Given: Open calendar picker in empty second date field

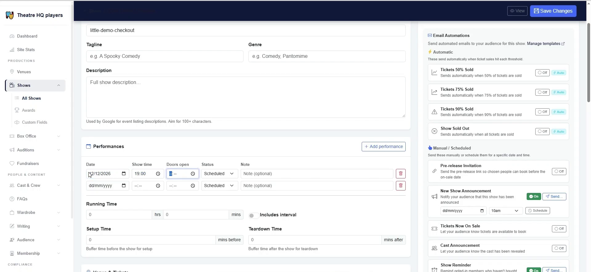Looking at the screenshot, I should coord(124,186).
